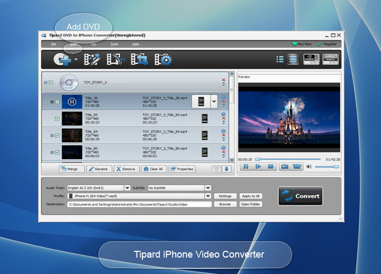The height and width of the screenshot is (274, 381).
Task: Open the snapshot folder icon
Action: tap(297, 167)
